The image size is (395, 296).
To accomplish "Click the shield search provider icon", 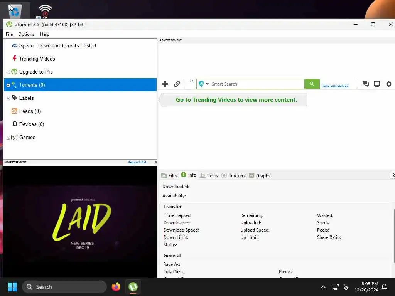I will pyautogui.click(x=201, y=84).
